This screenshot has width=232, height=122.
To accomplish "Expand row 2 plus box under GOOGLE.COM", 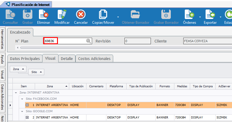I will click(x=27, y=118).
